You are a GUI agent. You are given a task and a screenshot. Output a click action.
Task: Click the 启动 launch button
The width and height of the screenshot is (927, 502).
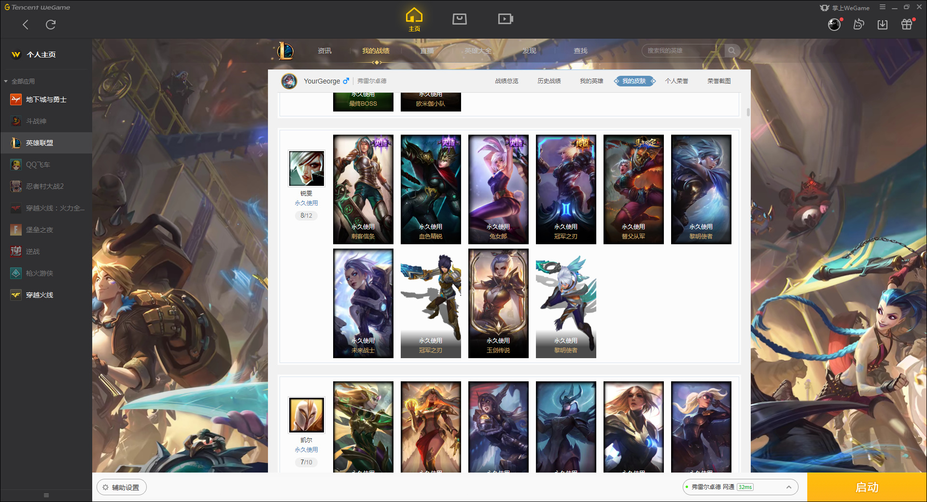[x=867, y=487]
